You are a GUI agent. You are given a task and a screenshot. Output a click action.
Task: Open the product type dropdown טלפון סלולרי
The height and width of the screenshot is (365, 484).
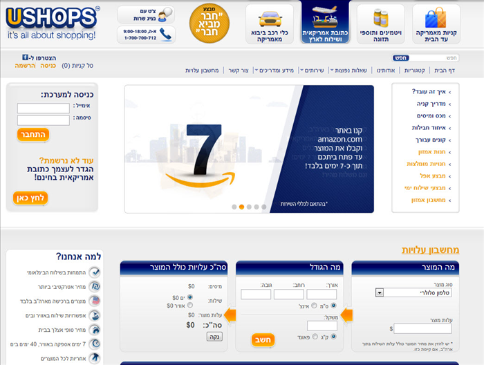413,292
